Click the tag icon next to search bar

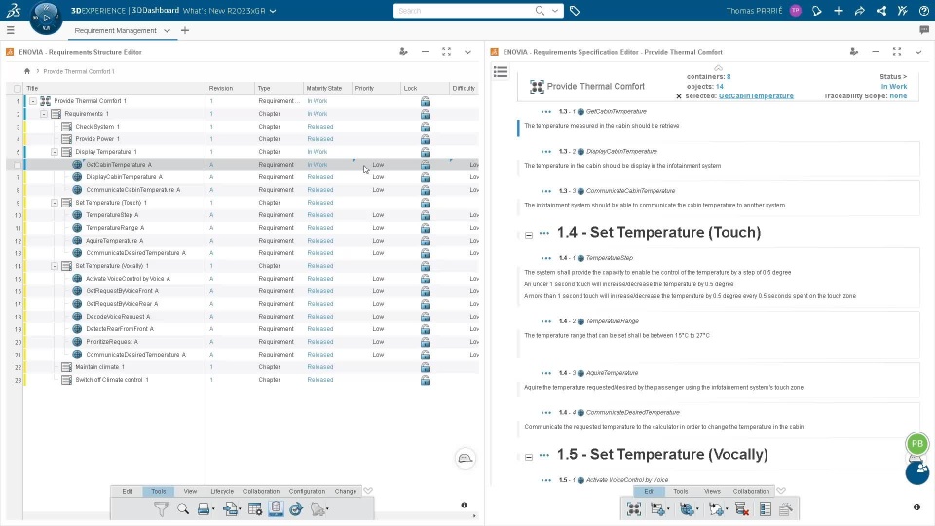[x=575, y=10]
